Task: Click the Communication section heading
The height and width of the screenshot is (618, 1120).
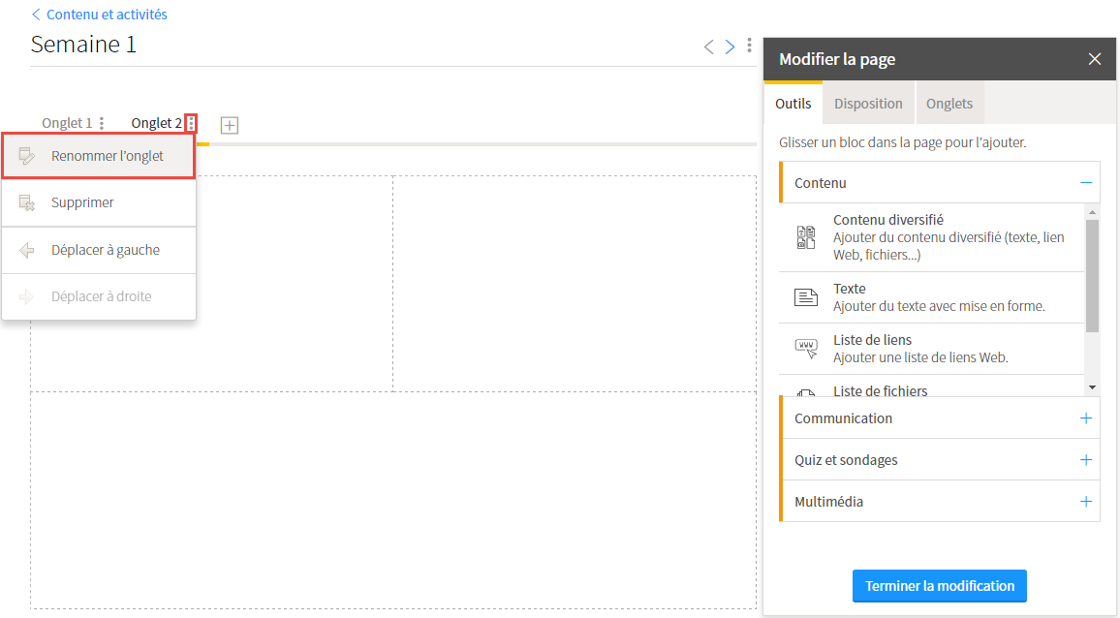Action: [x=843, y=418]
